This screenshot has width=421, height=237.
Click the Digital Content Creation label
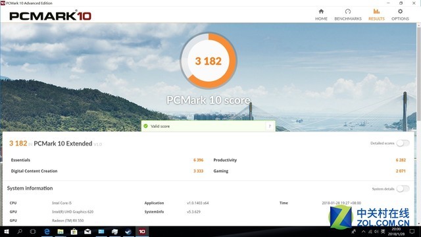click(34, 171)
